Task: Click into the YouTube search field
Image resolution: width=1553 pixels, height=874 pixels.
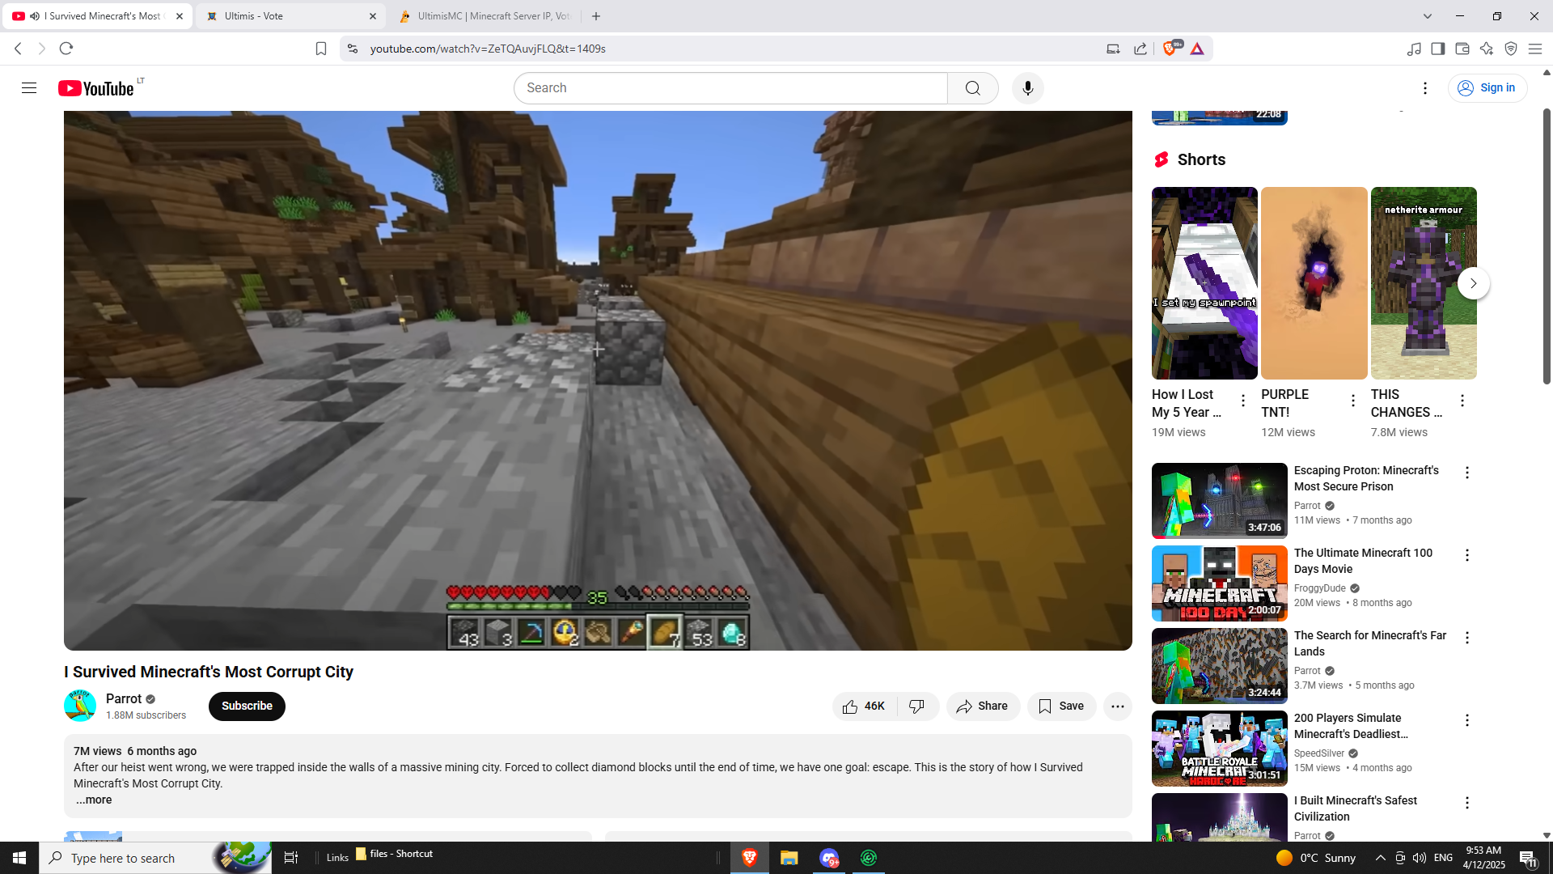Action: click(730, 88)
